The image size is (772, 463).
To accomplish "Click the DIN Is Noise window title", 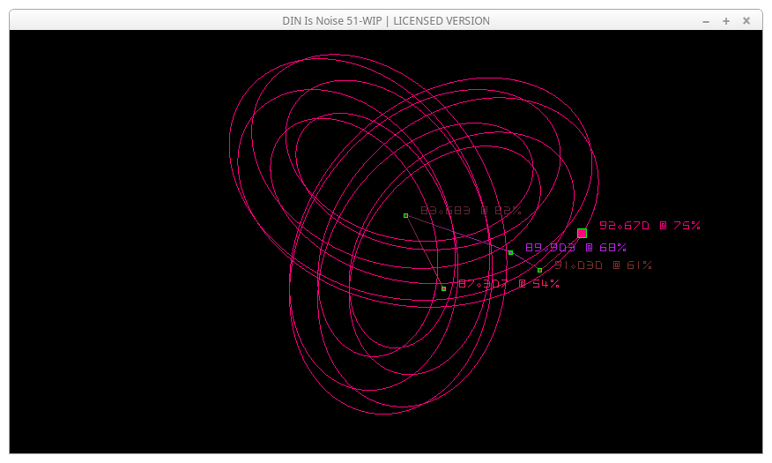I will point(386,20).
